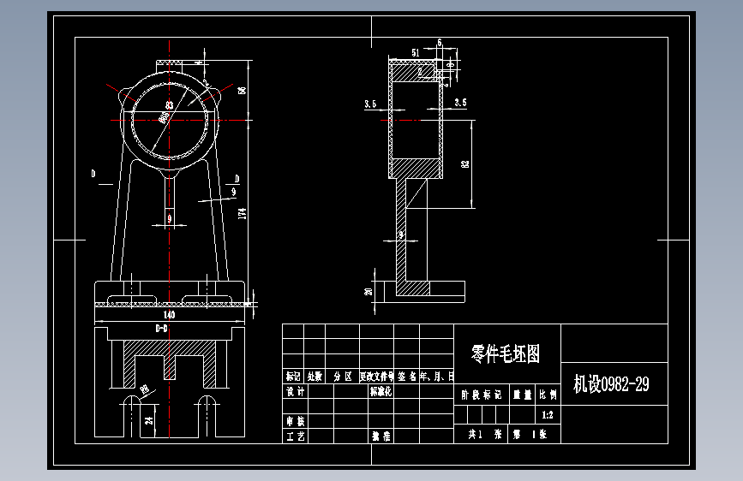Click the "分区" column header
Image resolution: width=743 pixels, height=481 pixels.
[343, 377]
